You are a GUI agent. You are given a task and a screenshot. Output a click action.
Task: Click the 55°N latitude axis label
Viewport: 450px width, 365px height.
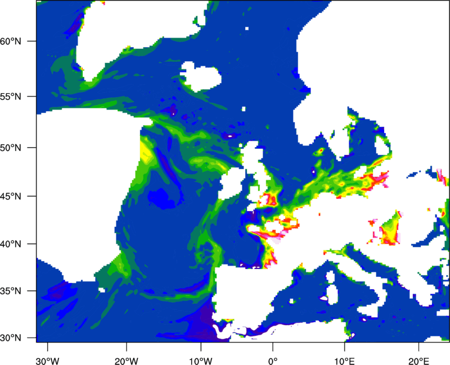click(x=23, y=96)
